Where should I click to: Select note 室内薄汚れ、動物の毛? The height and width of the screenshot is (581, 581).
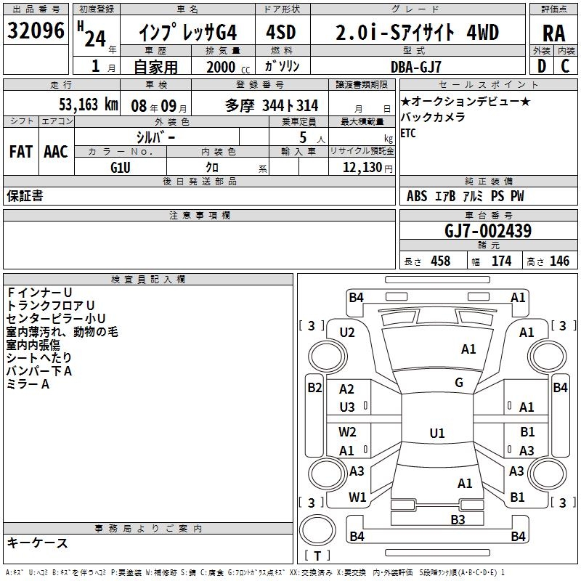[62, 332]
